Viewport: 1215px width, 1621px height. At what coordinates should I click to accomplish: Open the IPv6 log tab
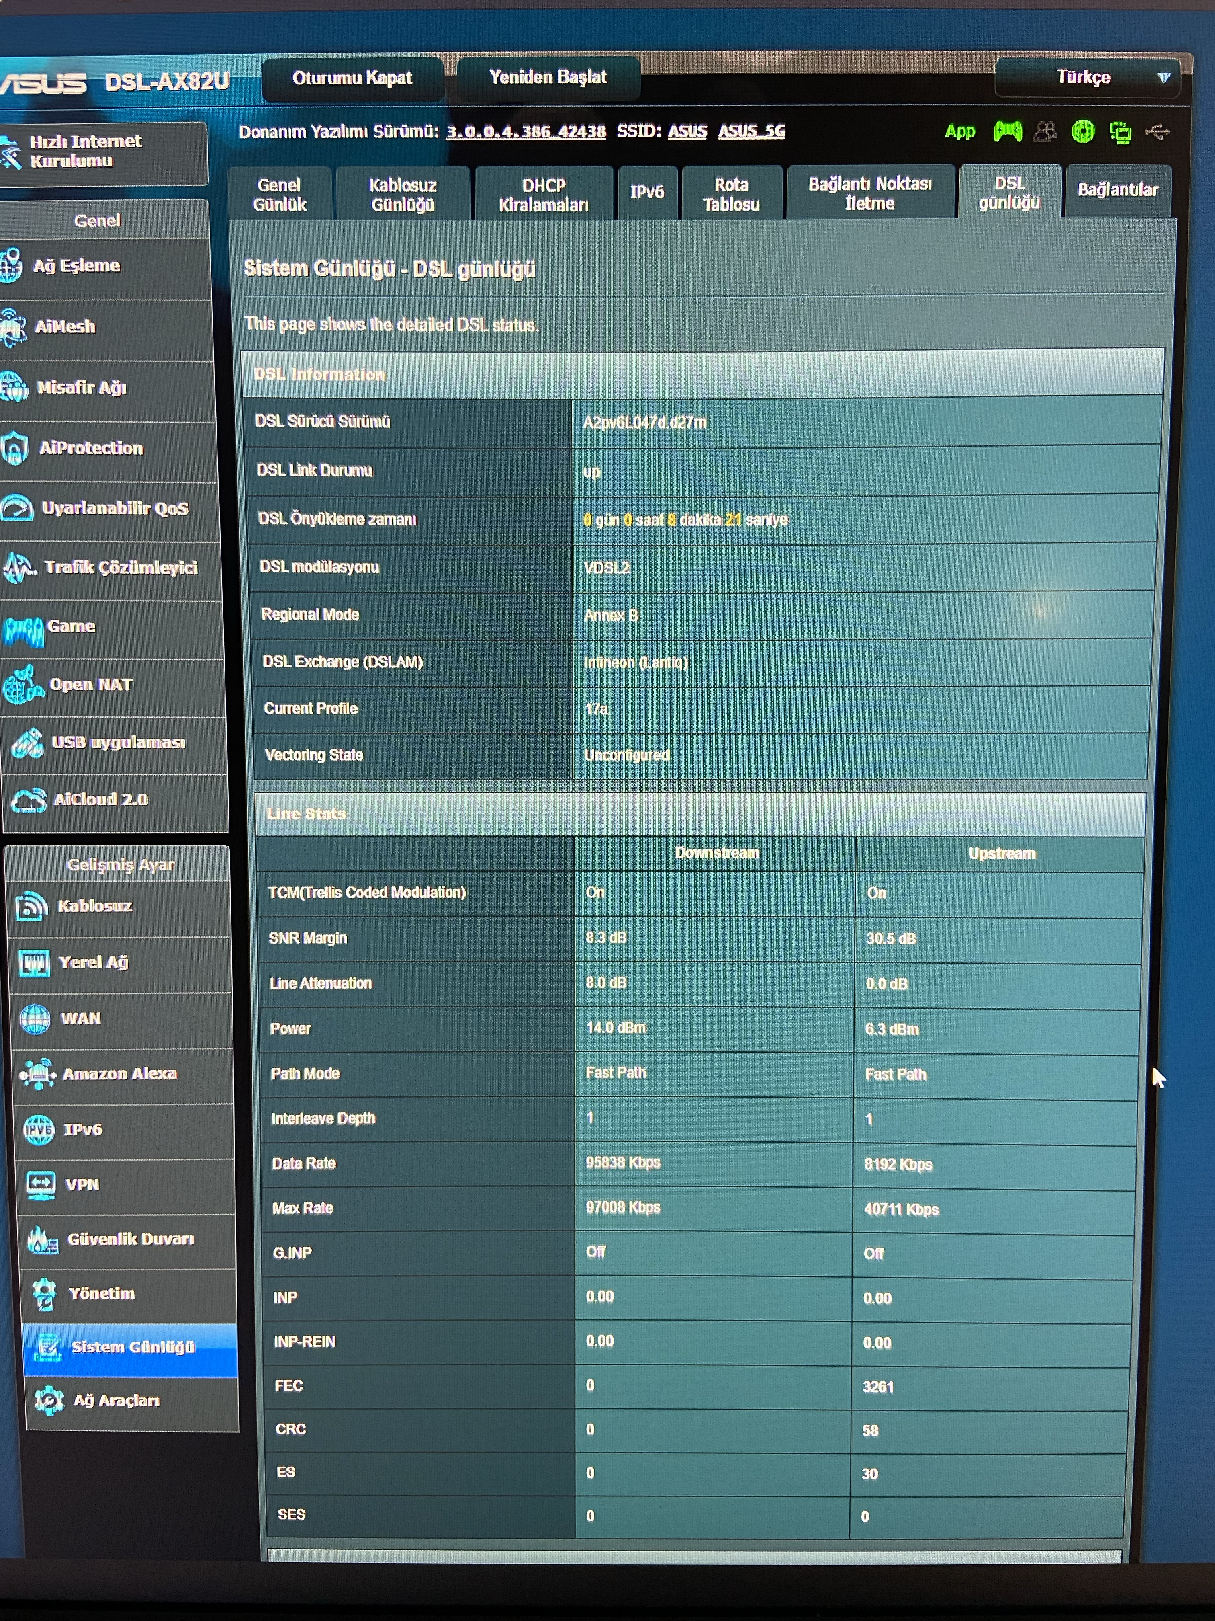pyautogui.click(x=647, y=192)
